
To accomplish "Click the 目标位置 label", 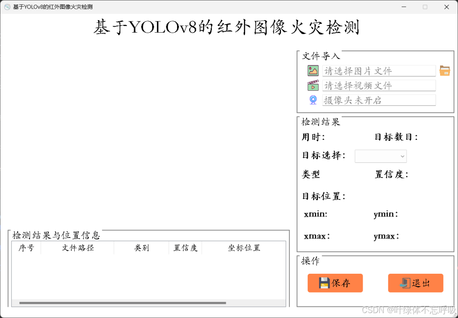I will point(324,196).
